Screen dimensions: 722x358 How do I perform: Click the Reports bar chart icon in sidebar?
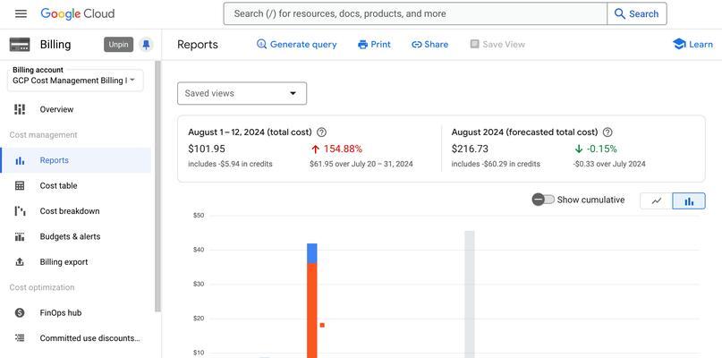point(20,160)
